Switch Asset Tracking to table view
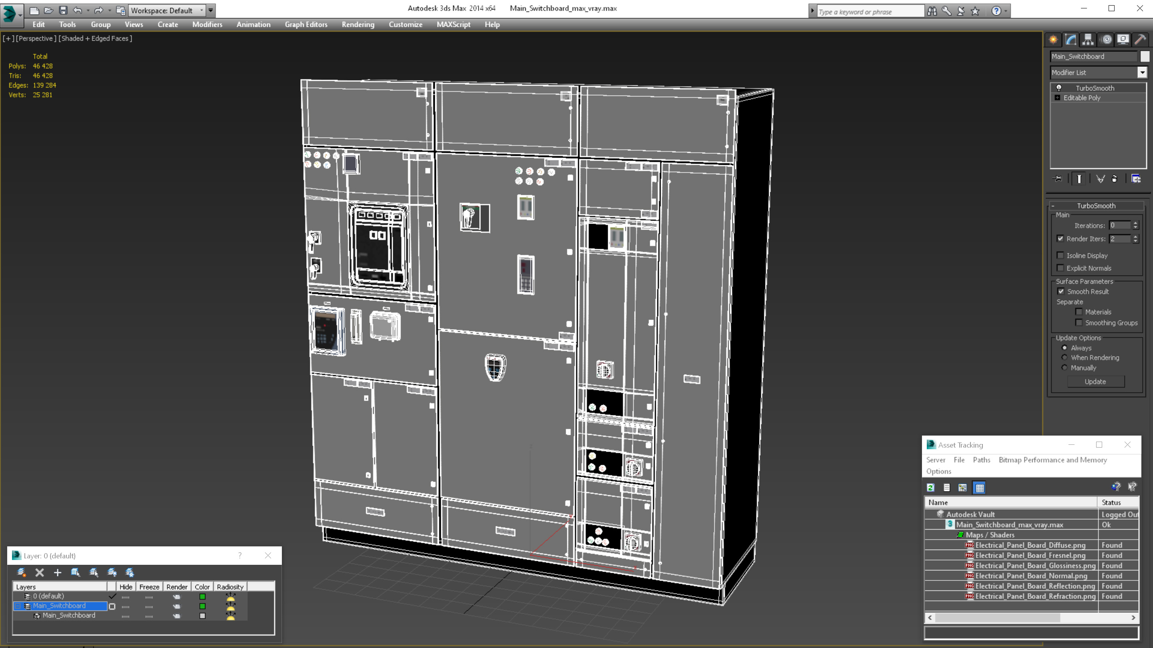 [979, 488]
